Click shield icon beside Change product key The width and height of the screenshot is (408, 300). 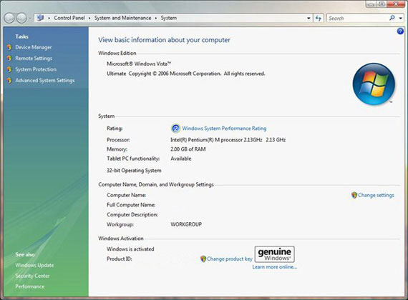point(203,259)
